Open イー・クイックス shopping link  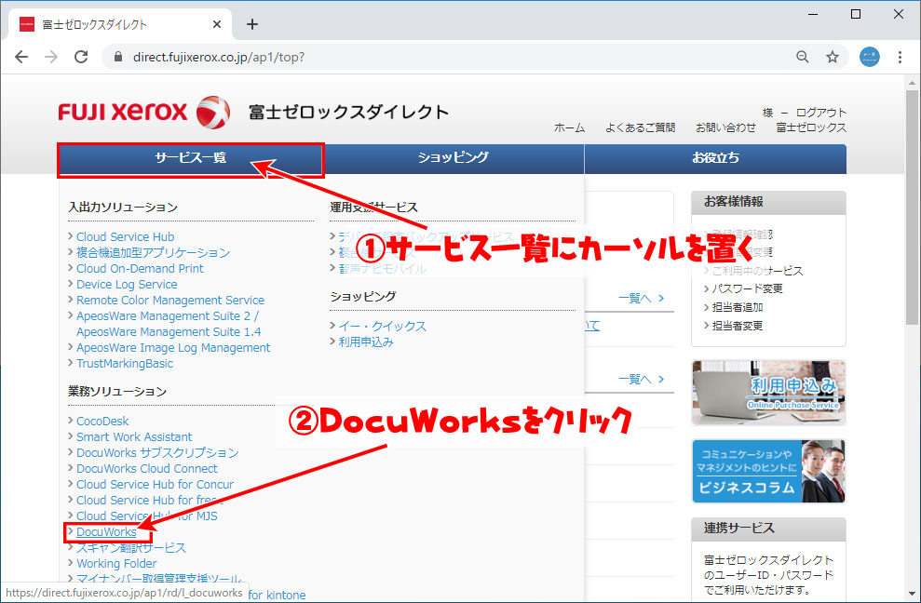[383, 326]
